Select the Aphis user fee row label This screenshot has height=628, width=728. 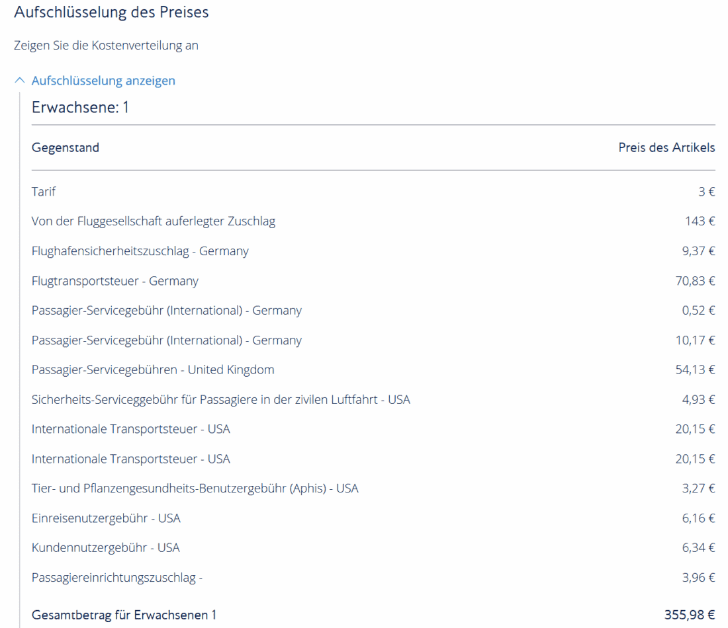point(195,489)
